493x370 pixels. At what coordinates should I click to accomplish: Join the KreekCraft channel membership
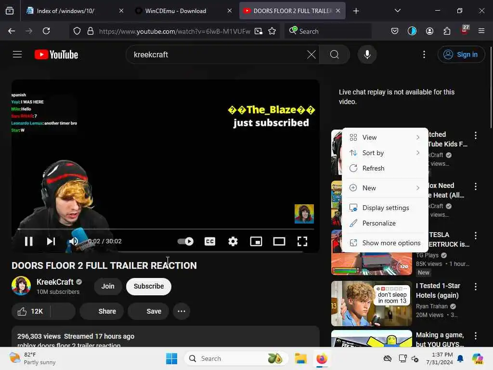click(x=108, y=286)
